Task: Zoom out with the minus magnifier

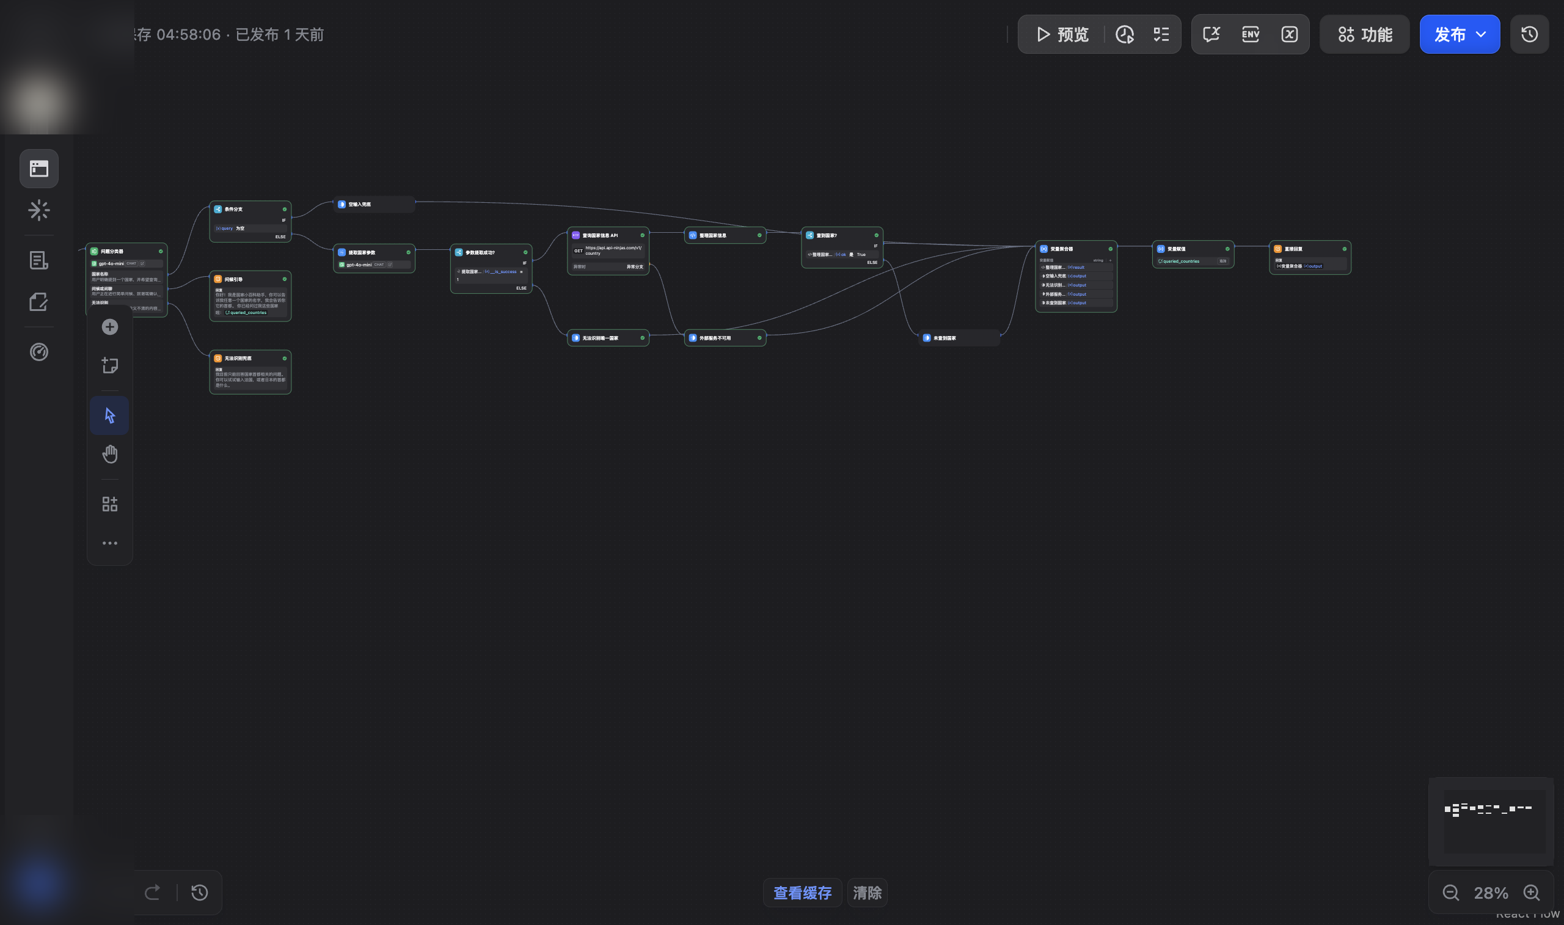Action: click(1450, 893)
